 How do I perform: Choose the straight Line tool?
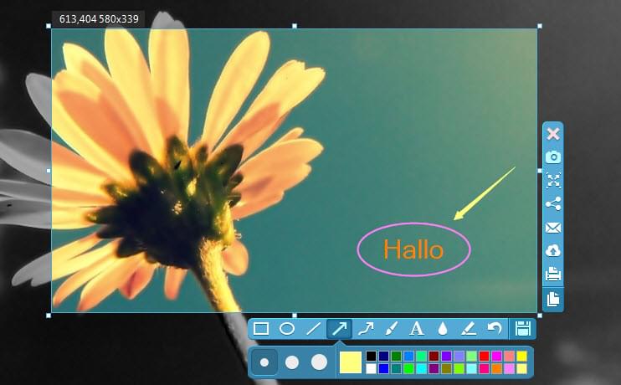[x=313, y=329]
